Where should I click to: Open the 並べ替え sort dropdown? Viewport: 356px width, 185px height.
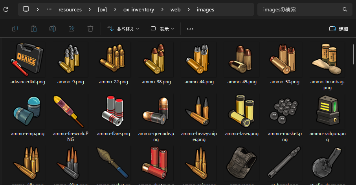[x=123, y=29]
